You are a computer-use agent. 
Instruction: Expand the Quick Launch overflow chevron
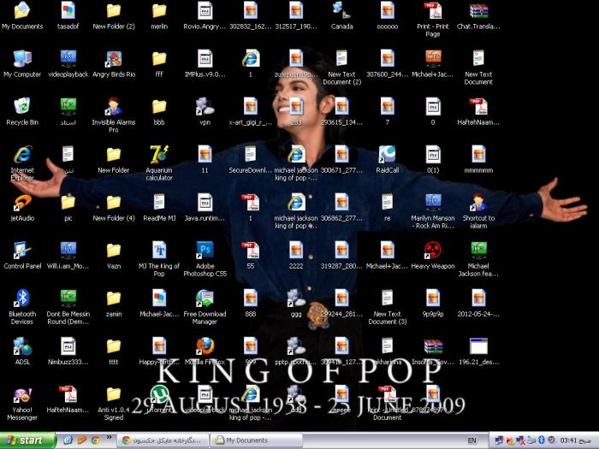(x=109, y=438)
